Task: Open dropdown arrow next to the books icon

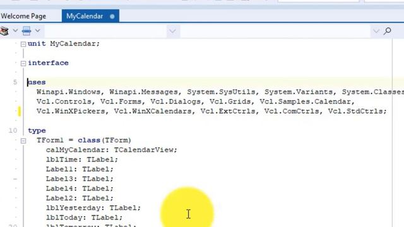Action: point(15,31)
